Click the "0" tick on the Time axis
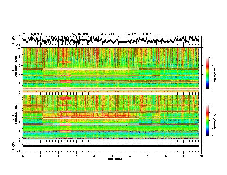 pos(23,156)
